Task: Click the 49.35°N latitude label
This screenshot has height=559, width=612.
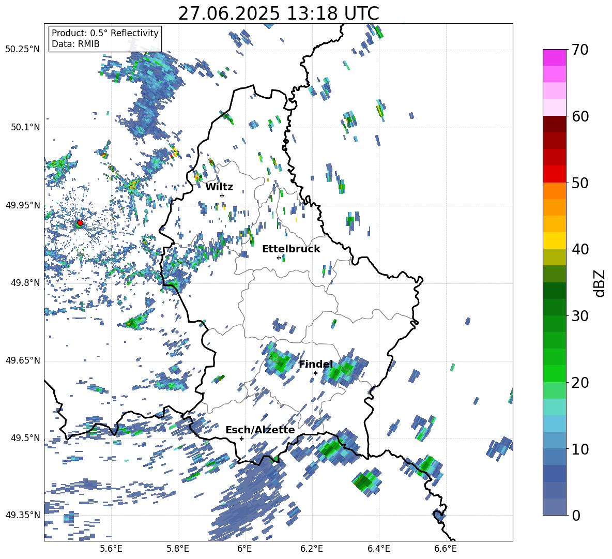Action: pyautogui.click(x=23, y=515)
